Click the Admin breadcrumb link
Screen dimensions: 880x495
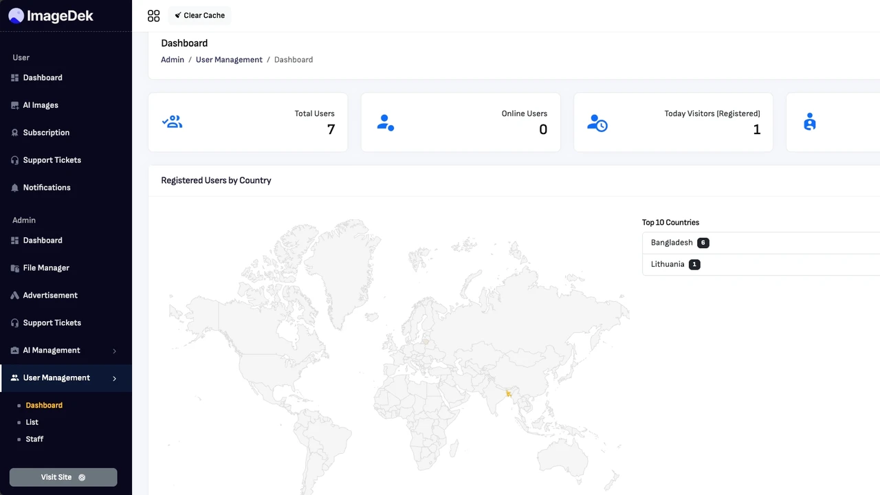pos(173,60)
